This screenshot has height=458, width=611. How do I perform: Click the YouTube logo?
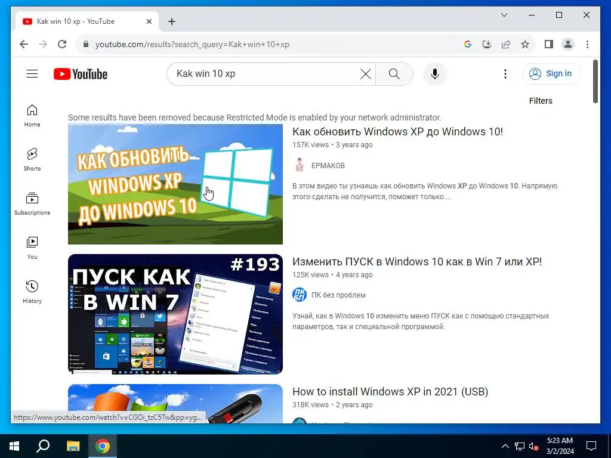[81, 74]
